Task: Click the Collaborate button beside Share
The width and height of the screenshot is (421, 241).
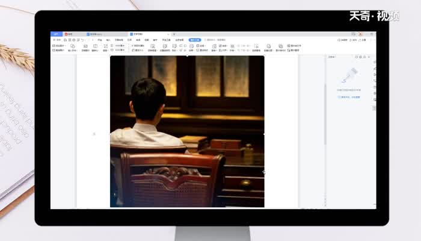Action: [353, 40]
